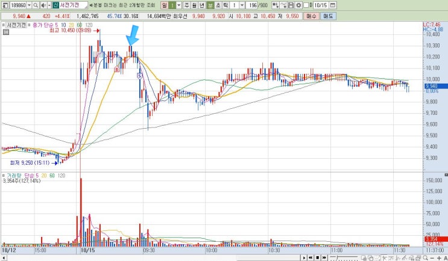Image resolution: width=448 pixels, height=261 pixels.
Task: Click the stock search magnifier icon
Action: [36, 5]
